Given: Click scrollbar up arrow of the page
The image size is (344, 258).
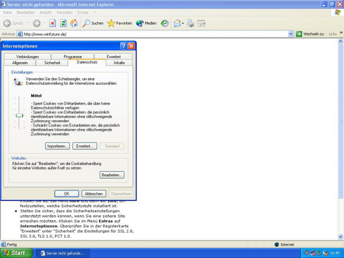Looking at the screenshot, I should [341, 41].
